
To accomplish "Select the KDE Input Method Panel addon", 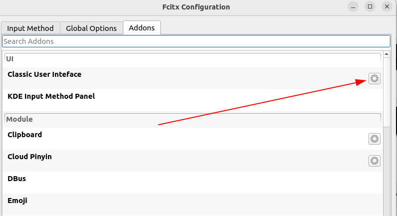I will 193,100.
